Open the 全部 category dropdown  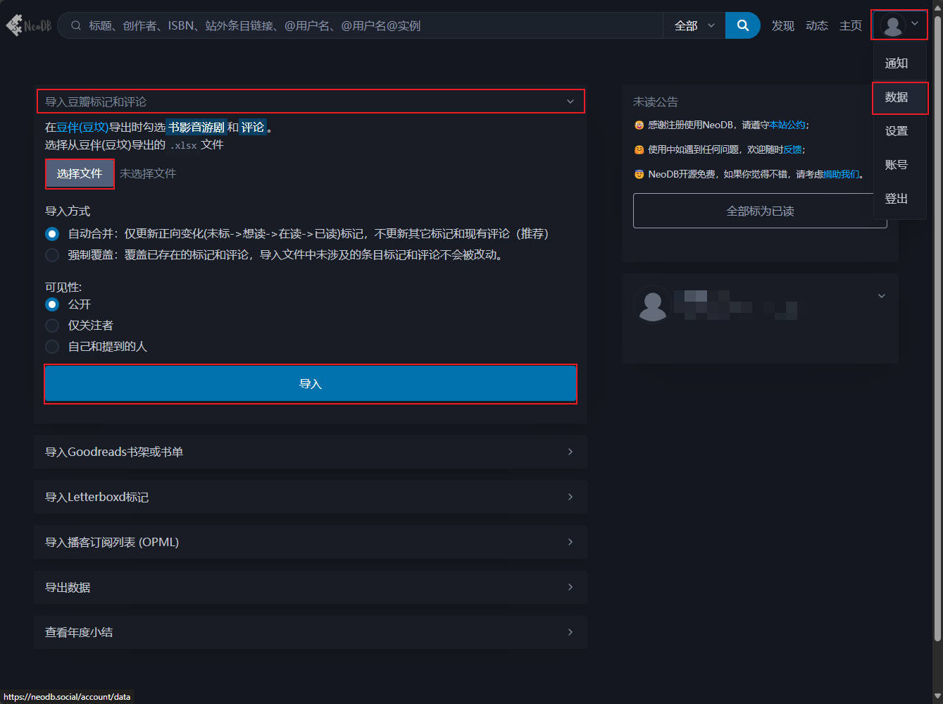pos(694,25)
